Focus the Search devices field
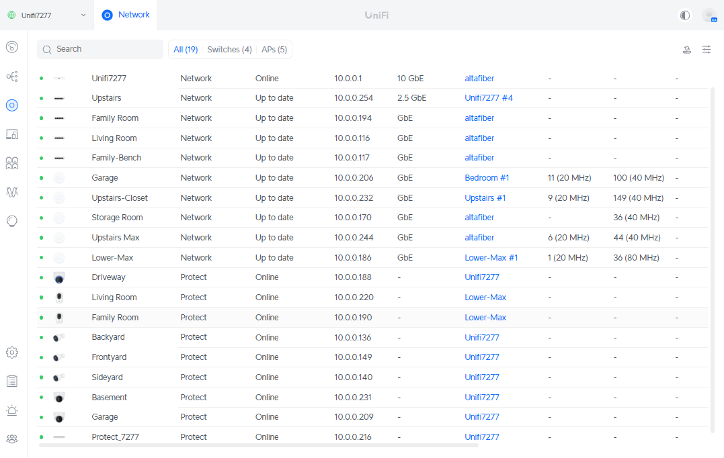This screenshot has width=724, height=458. 100,49
